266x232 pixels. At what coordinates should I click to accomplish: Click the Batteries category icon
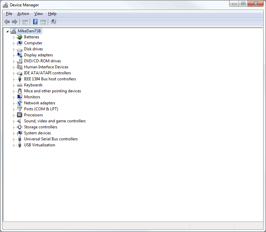(x=20, y=37)
